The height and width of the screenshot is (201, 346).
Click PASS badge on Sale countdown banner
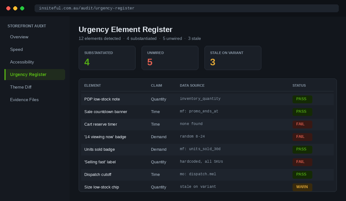pyautogui.click(x=302, y=111)
